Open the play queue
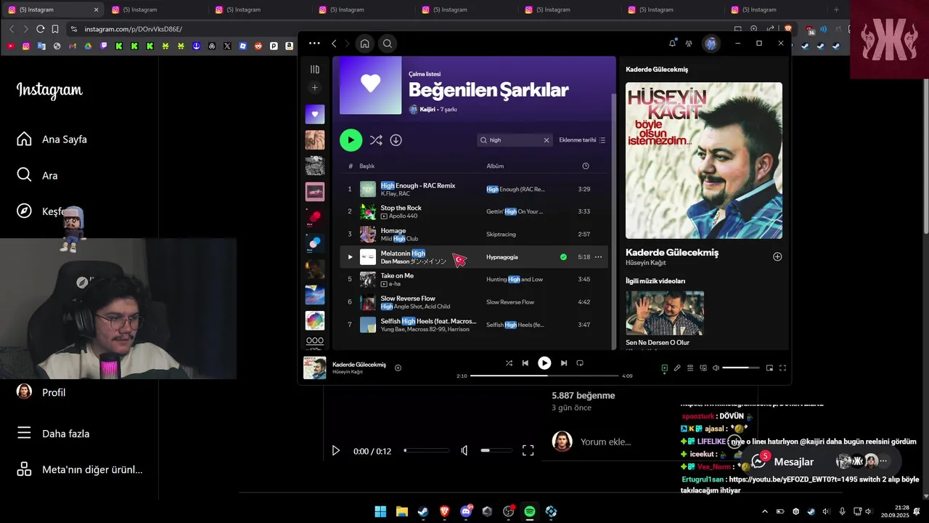 coord(690,368)
